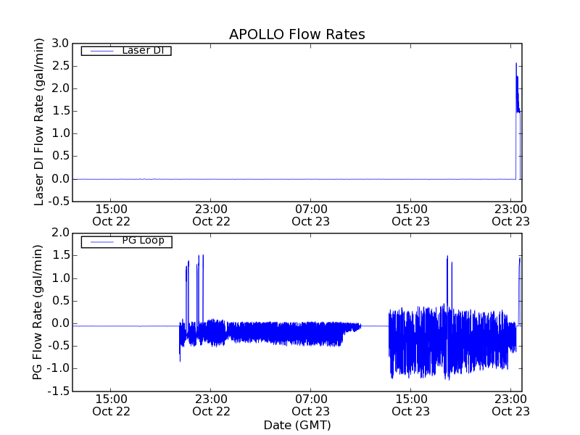Click the "Date (GMT)" x-axis label
The height and width of the screenshot is (435, 580).
pos(297,425)
